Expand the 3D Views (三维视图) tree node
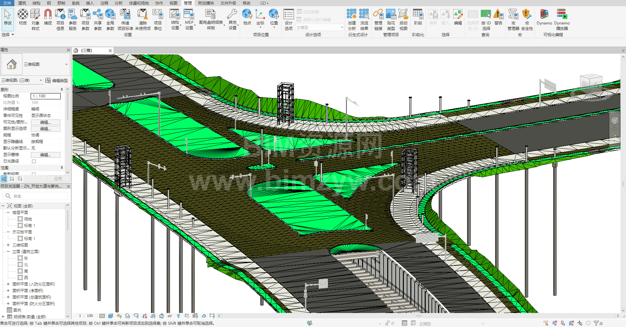This screenshot has height=327, width=626. tap(8, 245)
